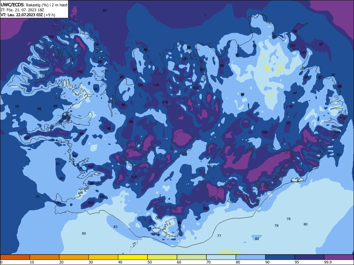This screenshot has width=354, height=265.
Task: Click the VT valid time line
Action: [28, 15]
